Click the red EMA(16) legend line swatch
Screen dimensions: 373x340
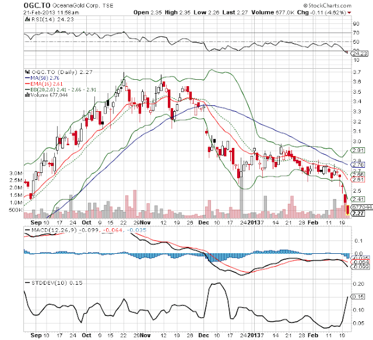(27, 84)
